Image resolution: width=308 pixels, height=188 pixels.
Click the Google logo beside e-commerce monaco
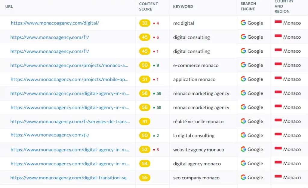point(243,65)
